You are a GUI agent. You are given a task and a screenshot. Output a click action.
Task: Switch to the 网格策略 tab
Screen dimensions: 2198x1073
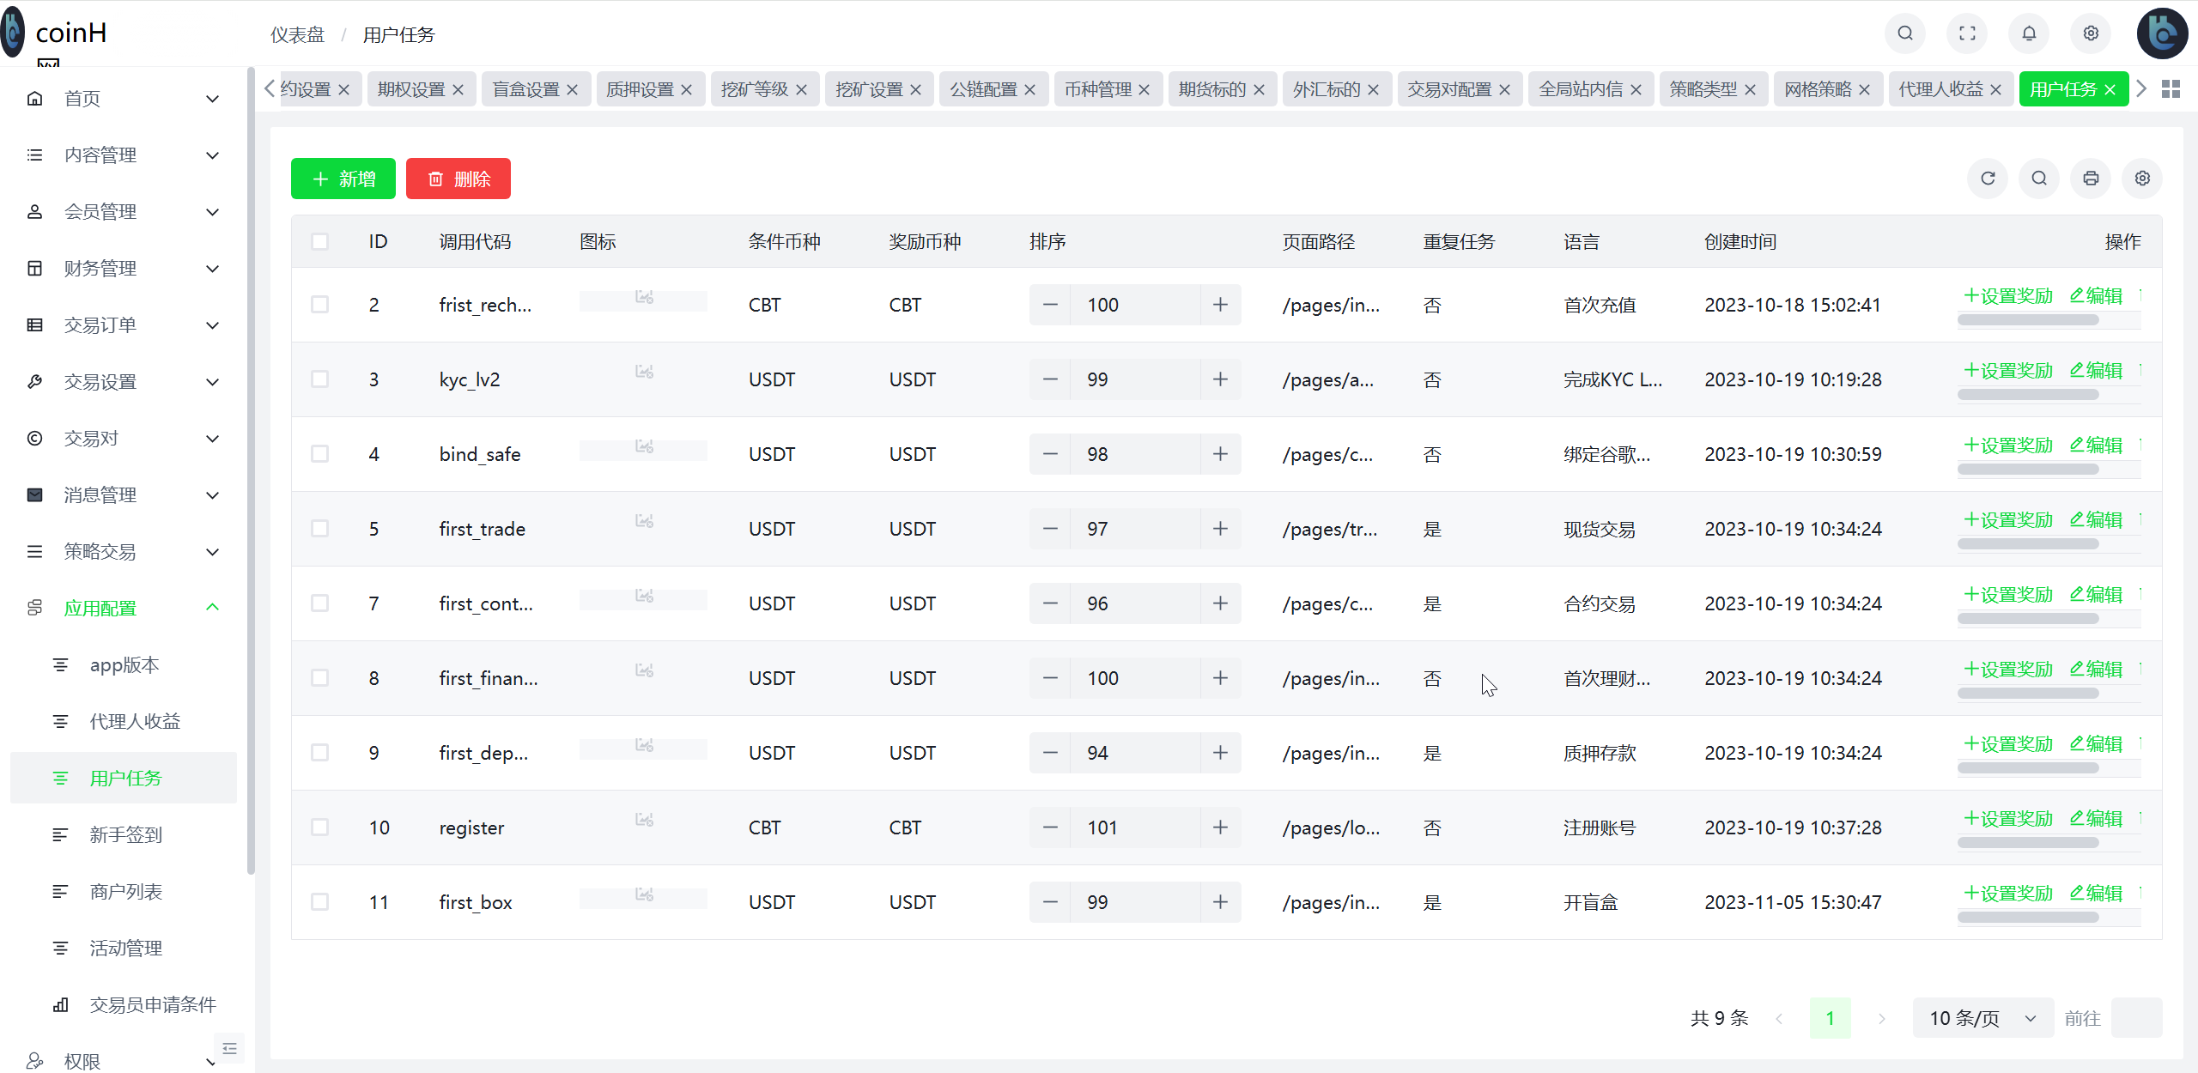coord(1817,89)
